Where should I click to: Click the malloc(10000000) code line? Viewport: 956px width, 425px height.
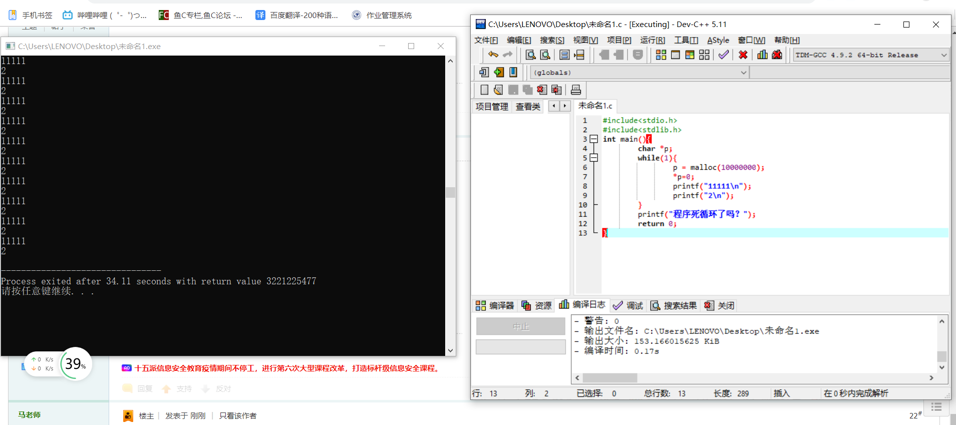(718, 167)
